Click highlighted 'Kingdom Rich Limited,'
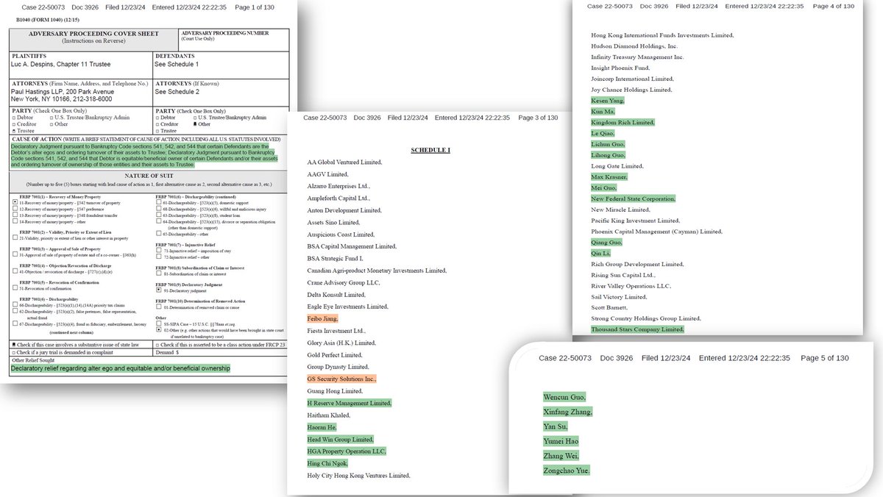The height and width of the screenshot is (497, 883). [623, 122]
